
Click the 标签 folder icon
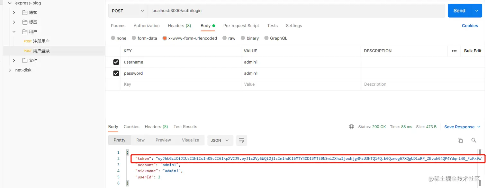click(x=25, y=22)
